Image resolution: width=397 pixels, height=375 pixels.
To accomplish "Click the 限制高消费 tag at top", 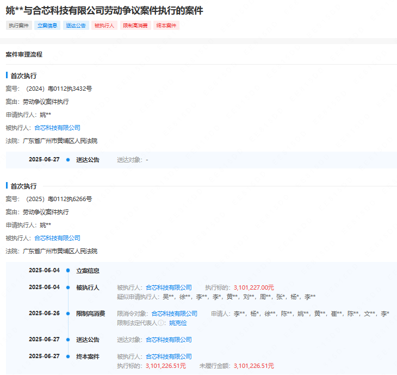I will pos(135,26).
